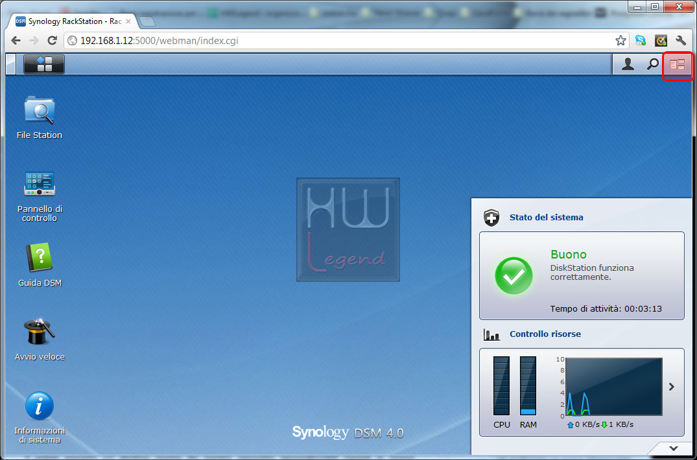Click the Tempo di attività uptime text
Viewport: 697px width, 460px height.
pyautogui.click(x=606, y=308)
